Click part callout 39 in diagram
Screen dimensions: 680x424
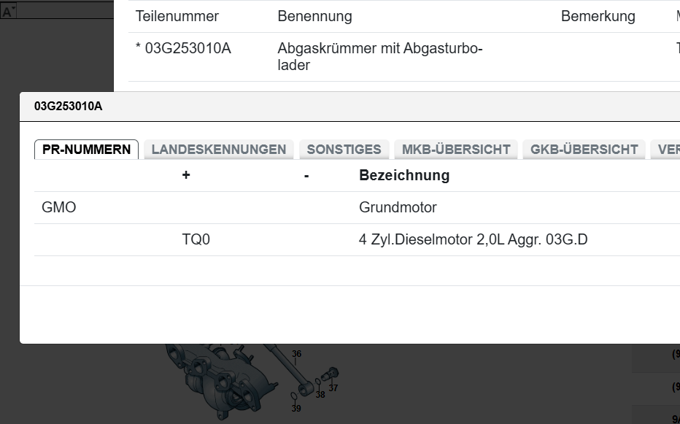click(295, 409)
